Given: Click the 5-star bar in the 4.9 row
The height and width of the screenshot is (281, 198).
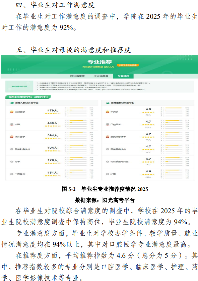Looking at the screenshot, I should pos(174,108).
